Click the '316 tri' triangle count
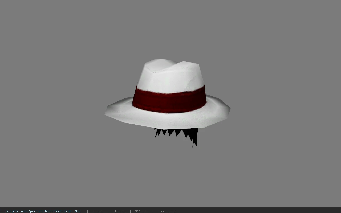 coord(141,211)
